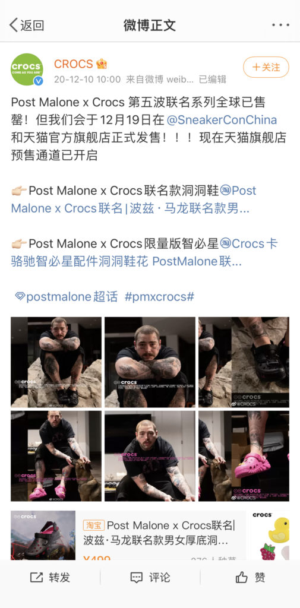View close-up photo of black Crocs shoe
300x608 pixels.
click(244, 362)
